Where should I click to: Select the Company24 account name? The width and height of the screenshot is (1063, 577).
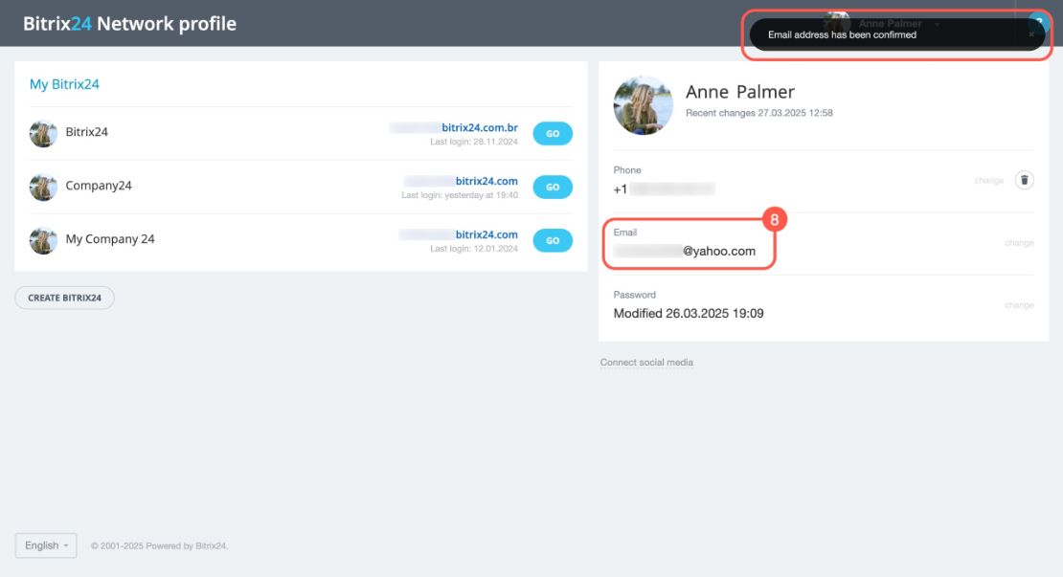point(99,186)
